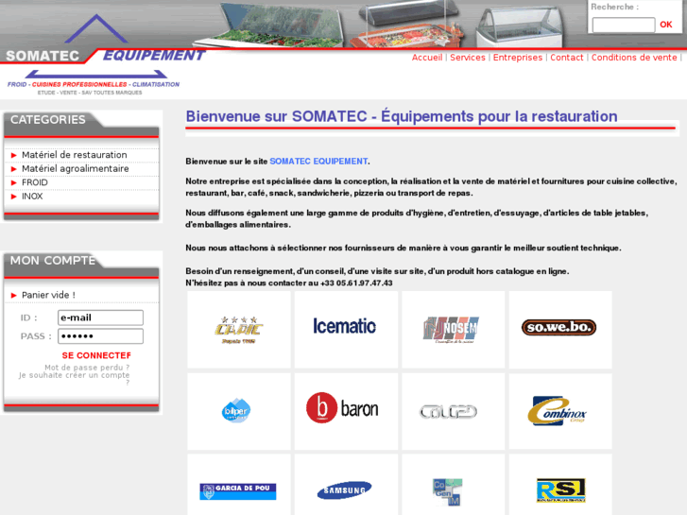Open the Nosem brand logo
Image resolution: width=687 pixels, height=515 pixels.
pyautogui.click(x=453, y=330)
